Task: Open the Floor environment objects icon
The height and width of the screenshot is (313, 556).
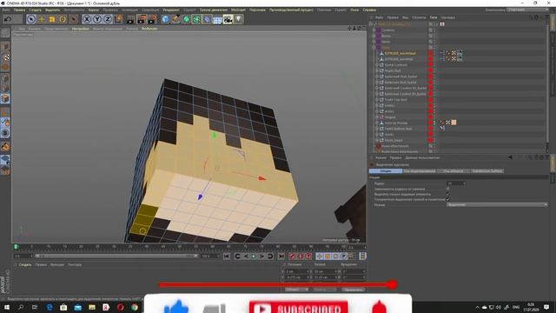Action: coord(217,19)
